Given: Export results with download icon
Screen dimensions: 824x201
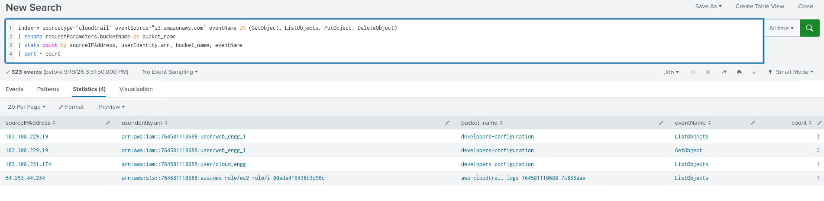Looking at the screenshot, I should coord(754,72).
